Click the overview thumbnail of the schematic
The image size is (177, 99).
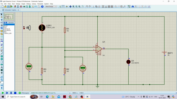click(x=9, y=16)
